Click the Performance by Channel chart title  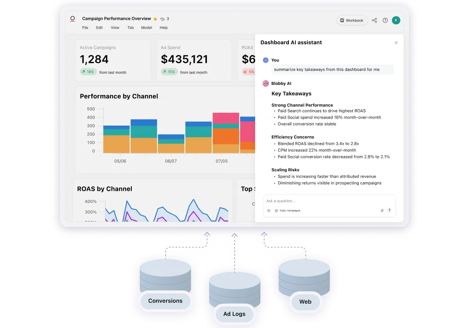(119, 96)
